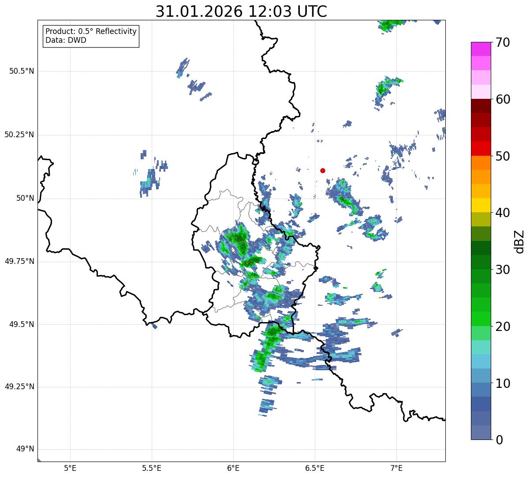Click the magenta swatch at top of colorbar

pos(481,49)
